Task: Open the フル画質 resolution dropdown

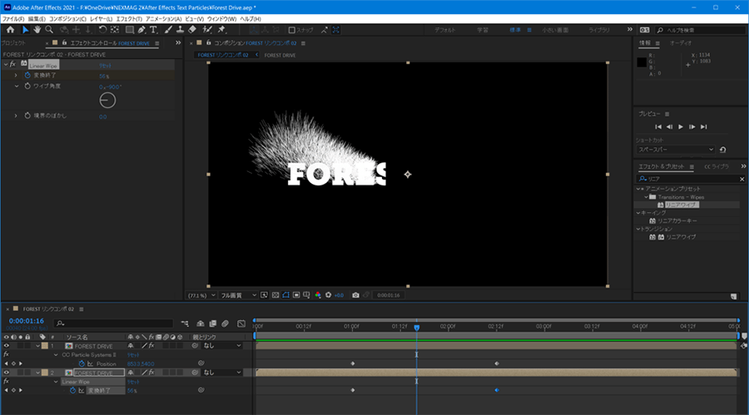Action: [236, 294]
